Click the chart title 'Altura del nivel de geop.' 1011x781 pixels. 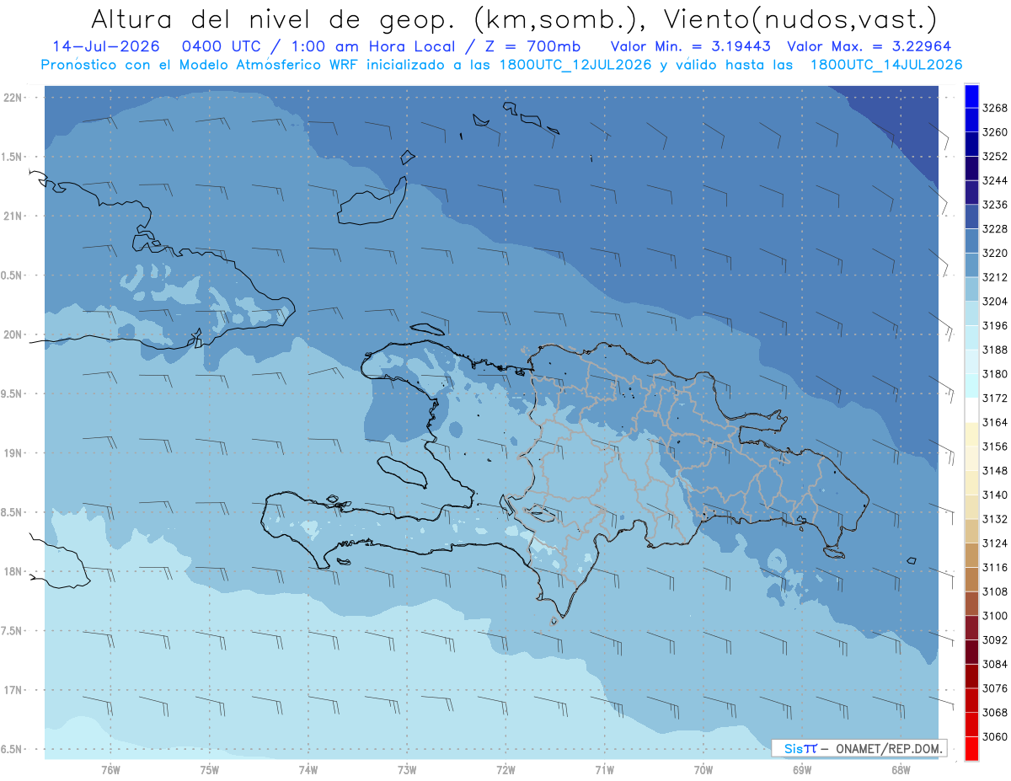coord(272,19)
